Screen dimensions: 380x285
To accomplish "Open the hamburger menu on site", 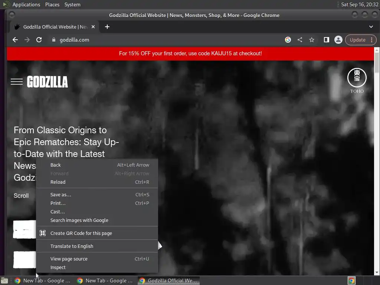I will click(17, 82).
